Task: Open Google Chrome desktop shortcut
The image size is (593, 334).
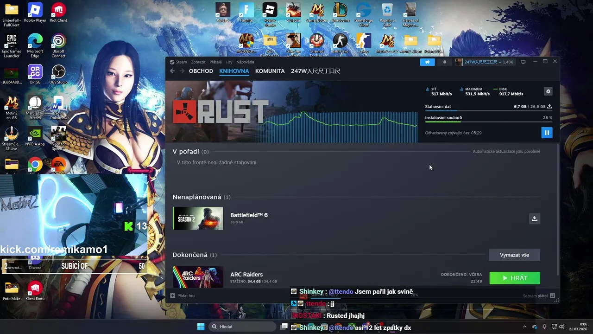Action: (35, 165)
